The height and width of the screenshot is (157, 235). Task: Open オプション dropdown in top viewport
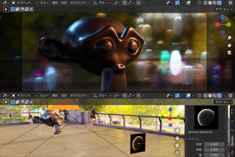point(224,9)
